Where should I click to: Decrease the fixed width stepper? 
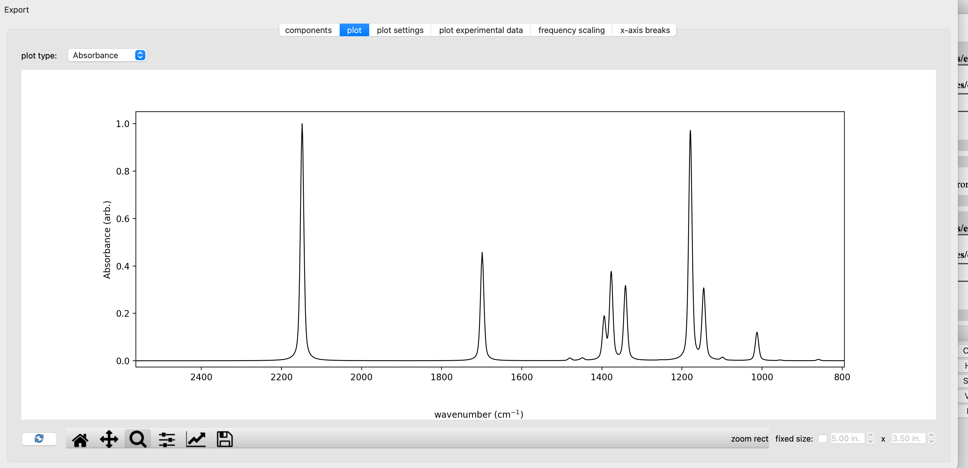click(x=870, y=441)
